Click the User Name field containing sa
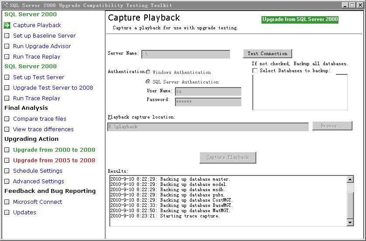Viewport: 366px width, 241px height. 208,91
